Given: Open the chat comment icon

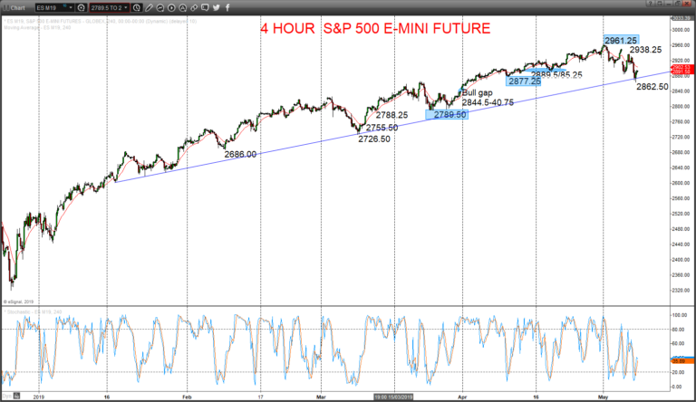Looking at the screenshot, I should 205,7.
